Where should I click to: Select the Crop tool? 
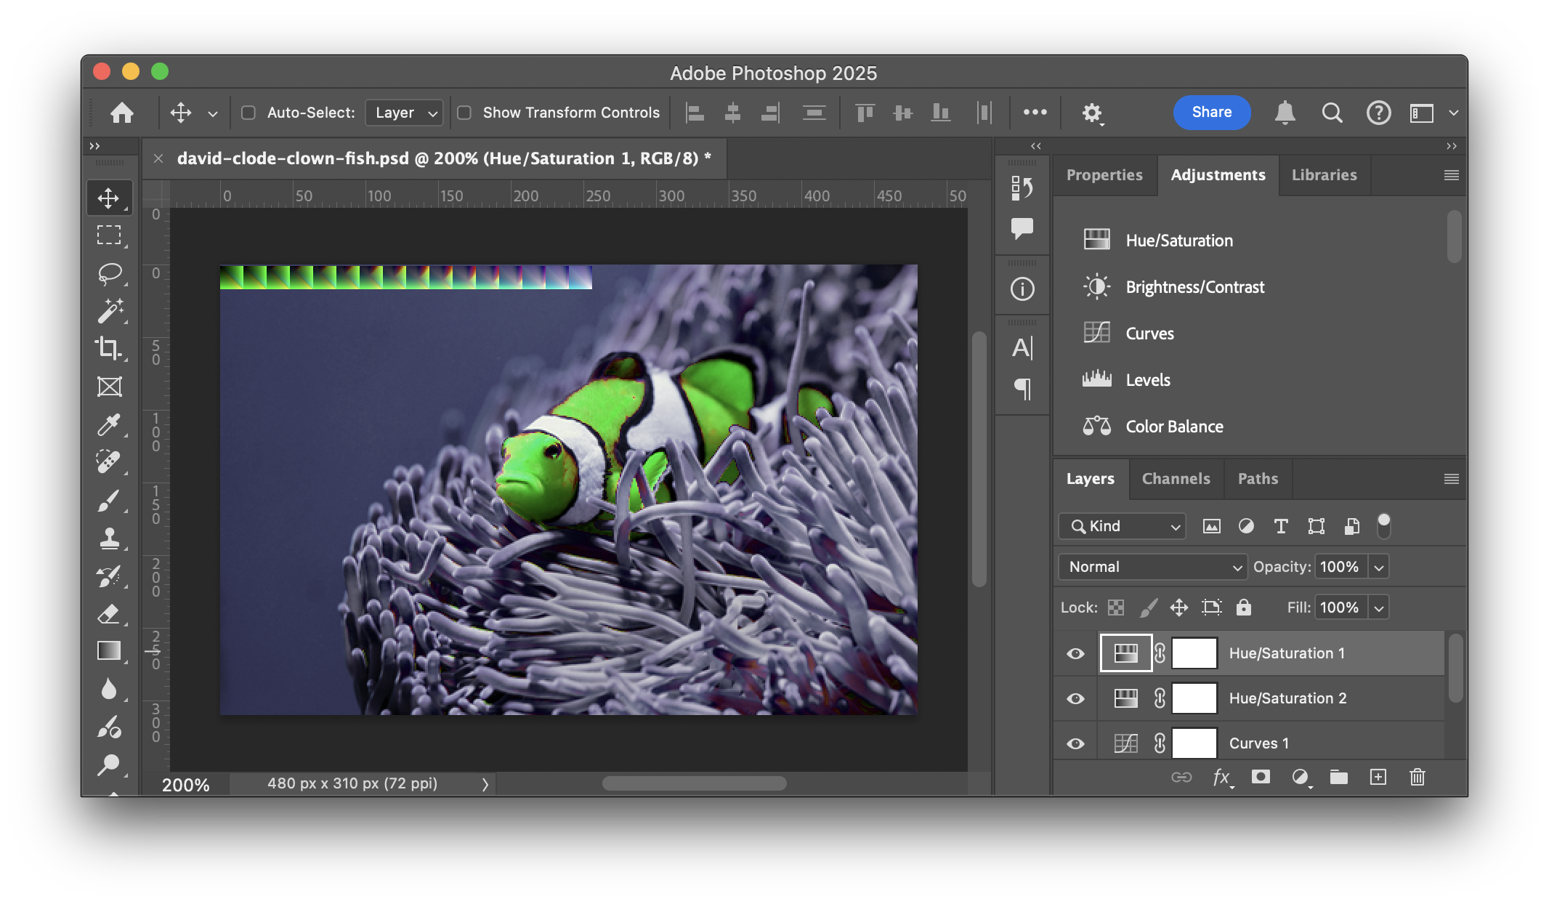coord(109,349)
